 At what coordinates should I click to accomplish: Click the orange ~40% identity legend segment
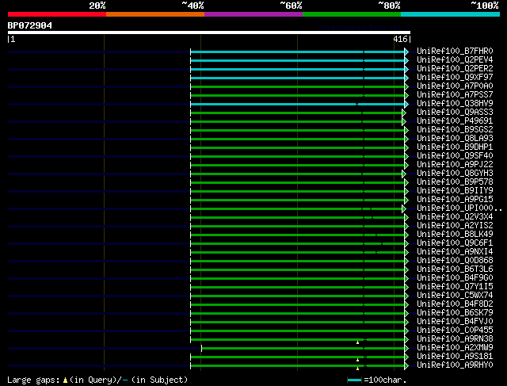coord(155,14)
